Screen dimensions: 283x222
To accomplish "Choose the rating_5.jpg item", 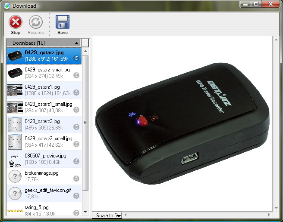I will pyautogui.click(x=43, y=210).
